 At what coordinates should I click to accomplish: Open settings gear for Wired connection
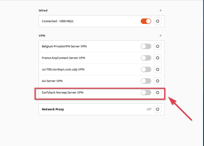(x=158, y=21)
